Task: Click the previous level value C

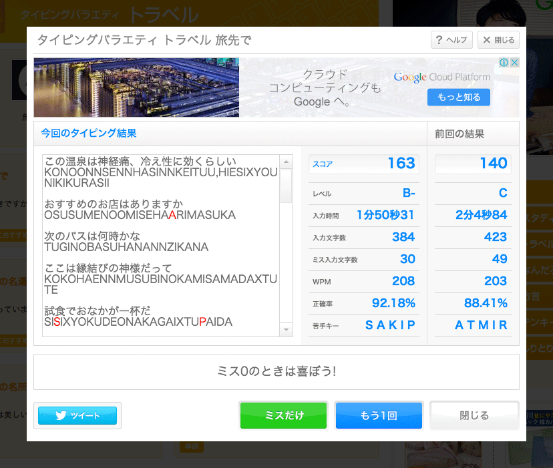Action: 503,193
